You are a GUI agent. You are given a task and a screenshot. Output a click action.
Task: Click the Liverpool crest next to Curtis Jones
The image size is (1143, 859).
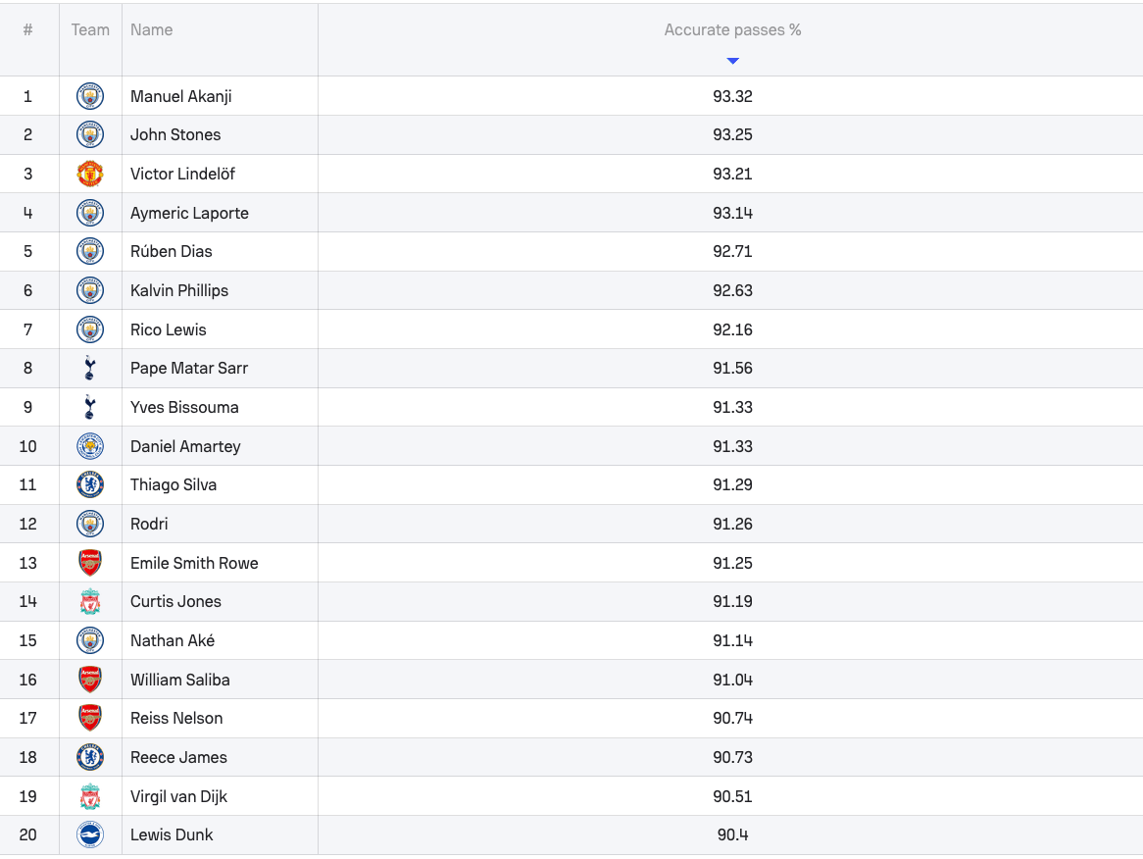coord(90,601)
